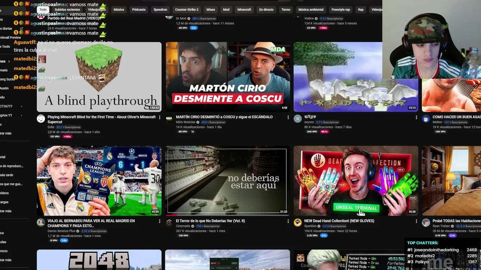Select the Freestyle rap filter chip
481x270 pixels.
click(x=340, y=9)
